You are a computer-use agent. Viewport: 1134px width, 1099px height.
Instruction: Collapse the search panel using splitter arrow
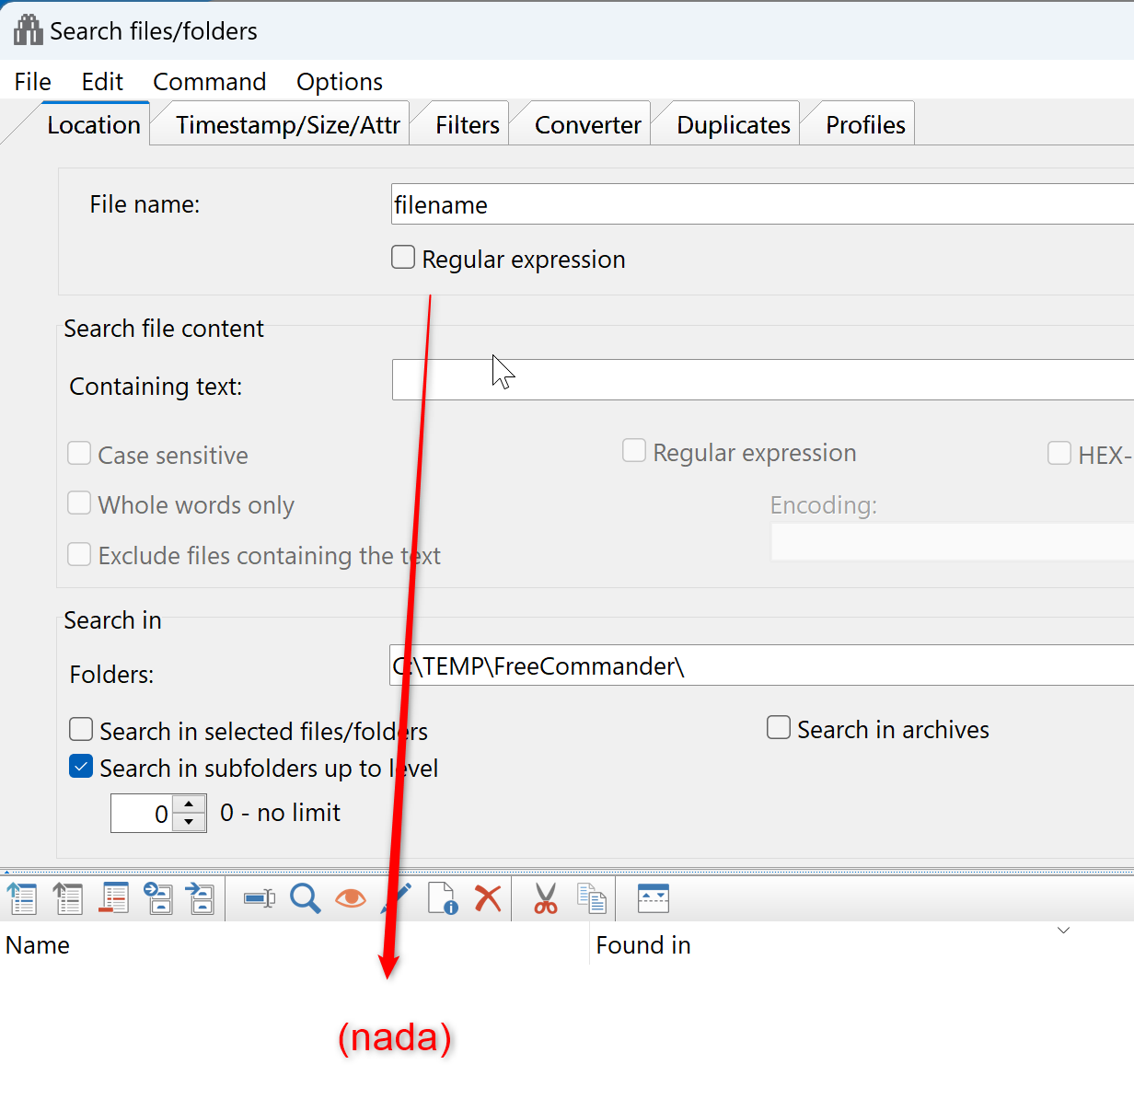coord(6,871)
